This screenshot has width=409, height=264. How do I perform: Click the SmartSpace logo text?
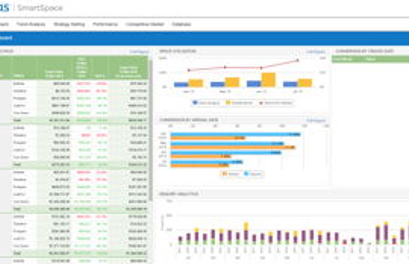40,8
